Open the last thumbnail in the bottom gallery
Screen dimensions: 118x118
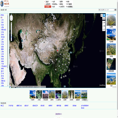click(84, 94)
